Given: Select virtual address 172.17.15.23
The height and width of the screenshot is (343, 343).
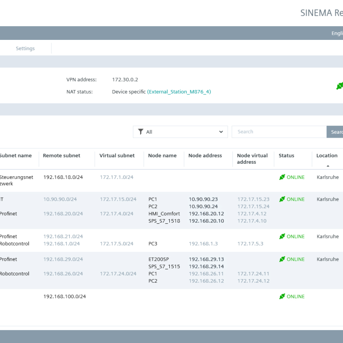Looking at the screenshot, I should 253,199.
